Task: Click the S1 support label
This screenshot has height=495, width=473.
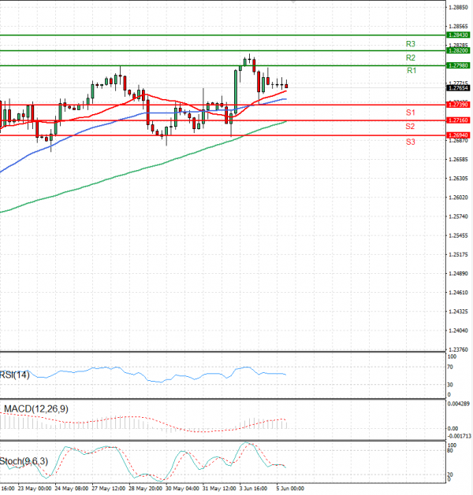Action: 411,113
